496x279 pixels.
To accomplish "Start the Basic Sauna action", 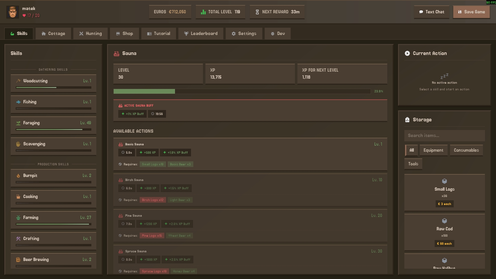I will pos(250,154).
